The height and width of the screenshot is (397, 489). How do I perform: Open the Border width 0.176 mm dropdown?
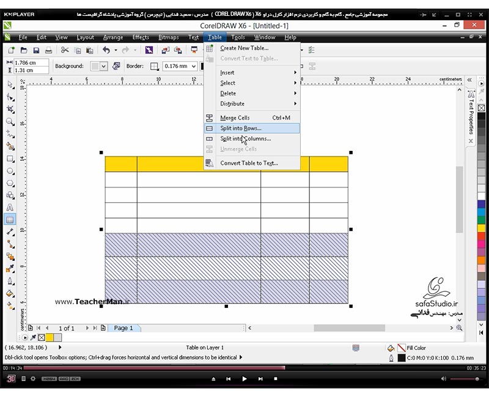[194, 66]
